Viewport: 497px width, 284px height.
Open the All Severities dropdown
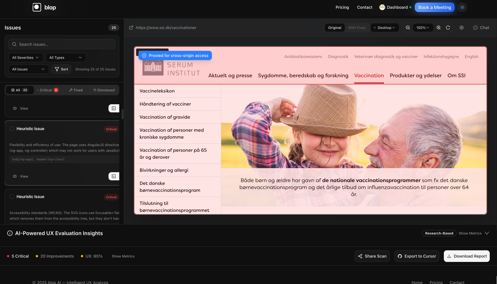26,57
